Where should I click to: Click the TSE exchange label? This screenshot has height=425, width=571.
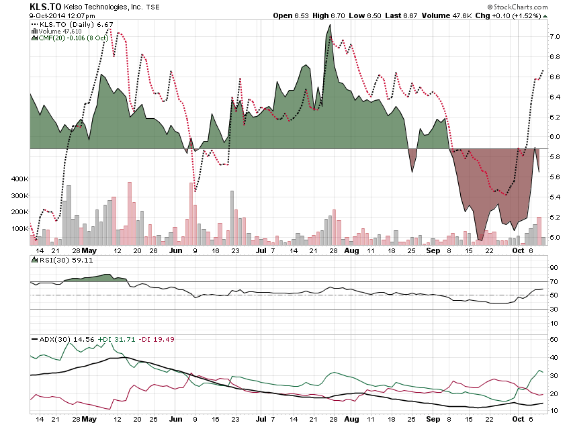(x=153, y=7)
